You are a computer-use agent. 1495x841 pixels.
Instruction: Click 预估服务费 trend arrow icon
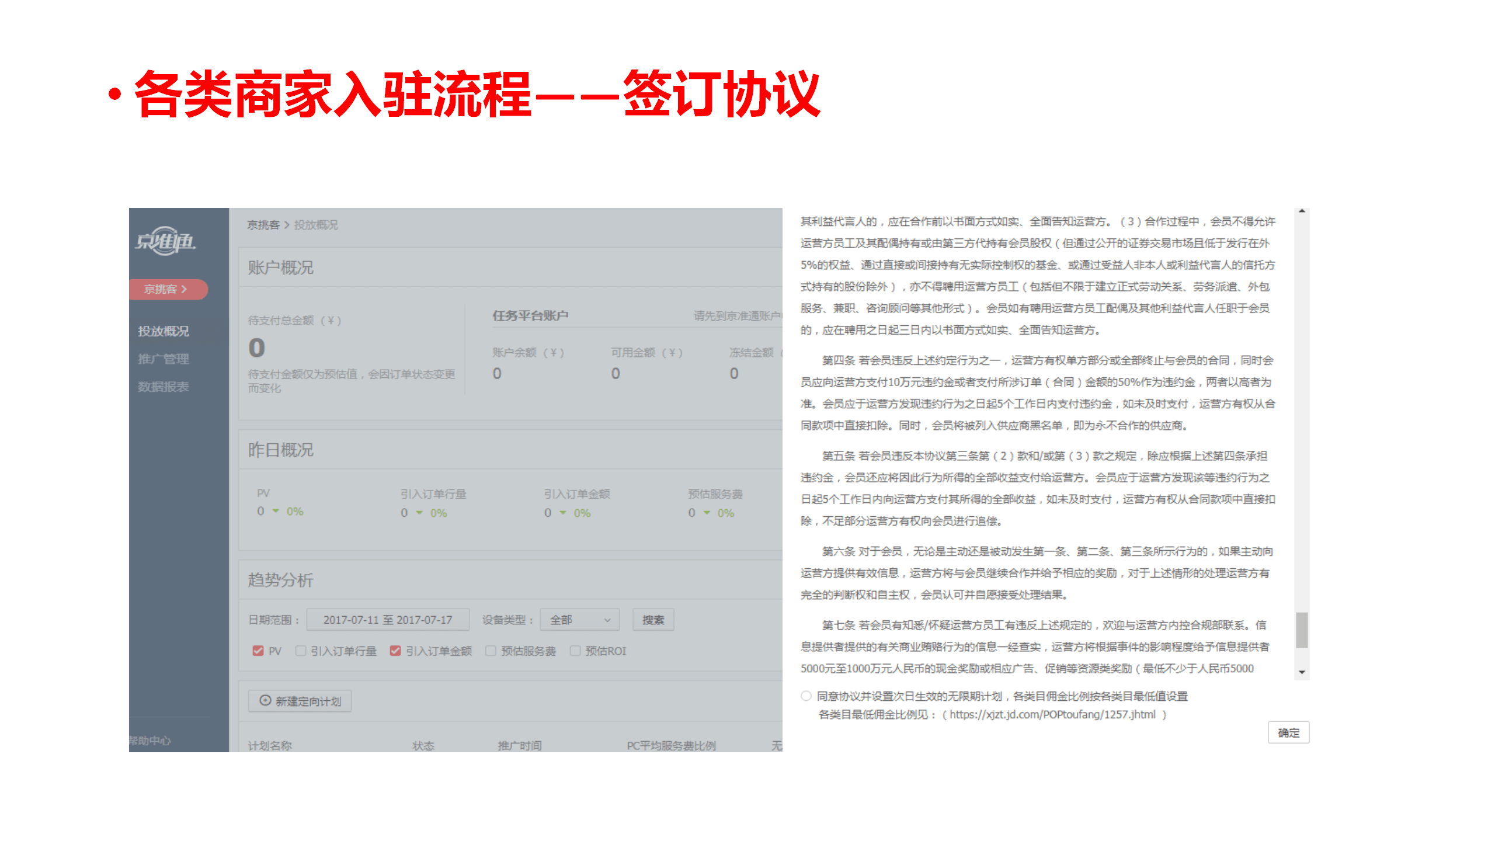click(707, 513)
